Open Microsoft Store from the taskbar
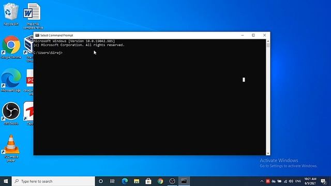 click(148, 181)
